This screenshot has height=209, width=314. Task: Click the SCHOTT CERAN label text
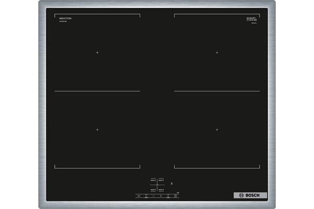point(253,19)
